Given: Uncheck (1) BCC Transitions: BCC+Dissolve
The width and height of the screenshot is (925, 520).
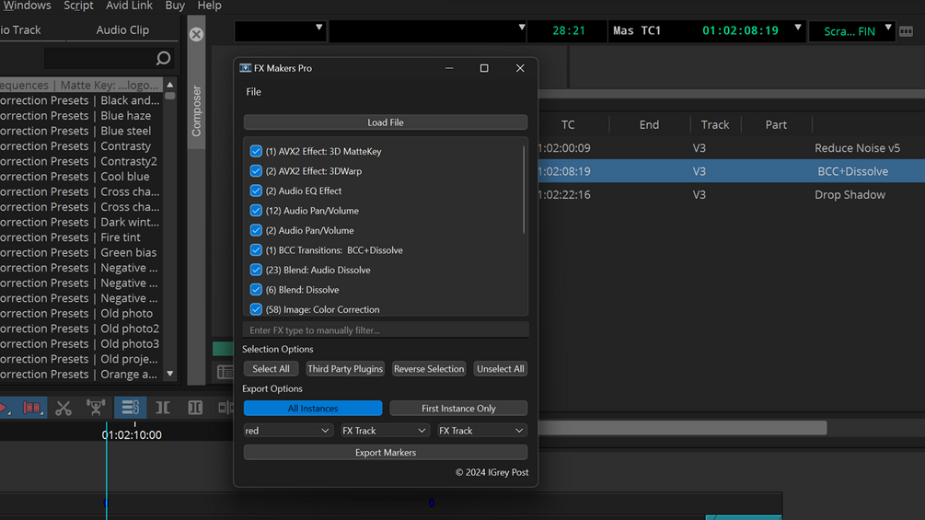Looking at the screenshot, I should (256, 250).
